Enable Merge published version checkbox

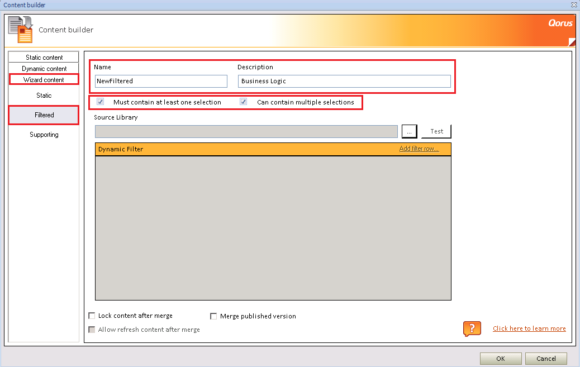(x=213, y=316)
